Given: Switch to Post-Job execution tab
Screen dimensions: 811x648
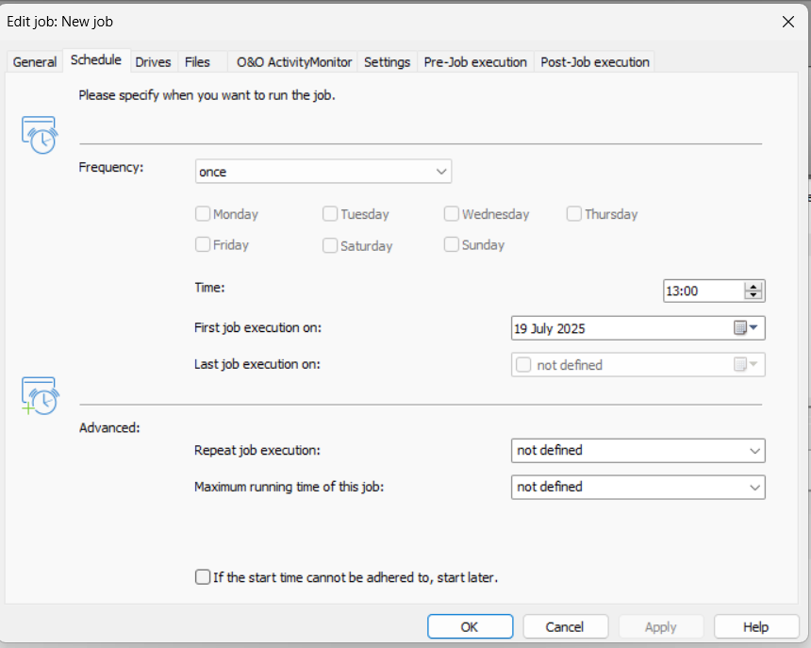Looking at the screenshot, I should tap(594, 61).
